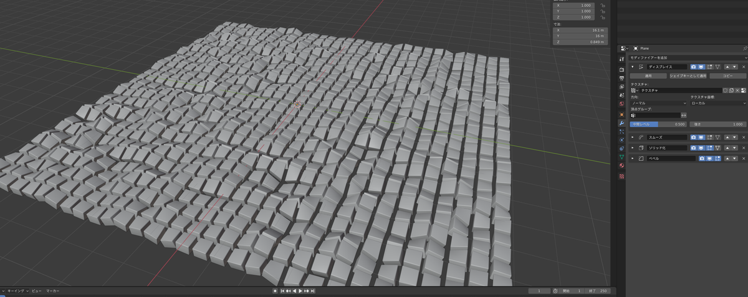
Task: Open the Object properties tab
Action: coord(621,114)
